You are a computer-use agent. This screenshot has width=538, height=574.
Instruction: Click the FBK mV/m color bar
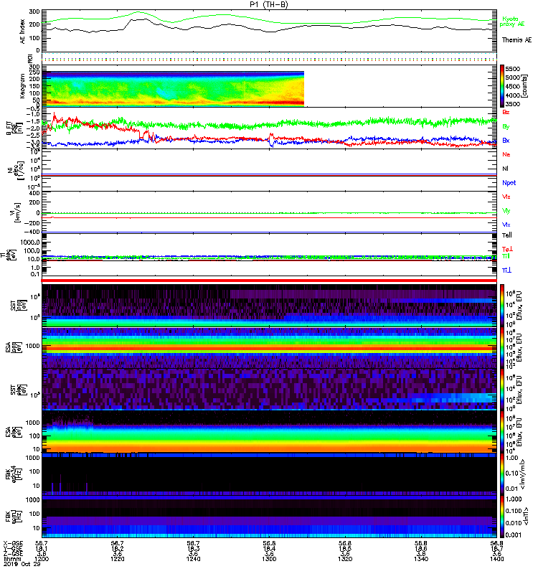click(502, 474)
